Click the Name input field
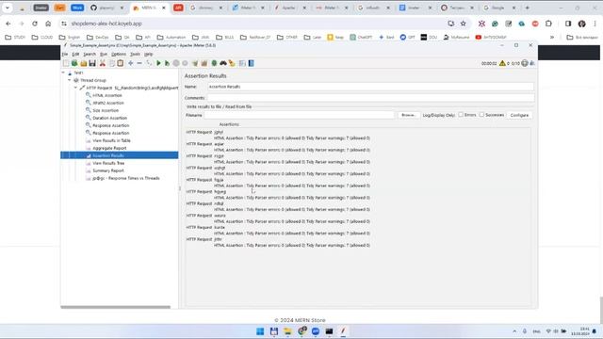603x339 pixels. tap(370, 87)
